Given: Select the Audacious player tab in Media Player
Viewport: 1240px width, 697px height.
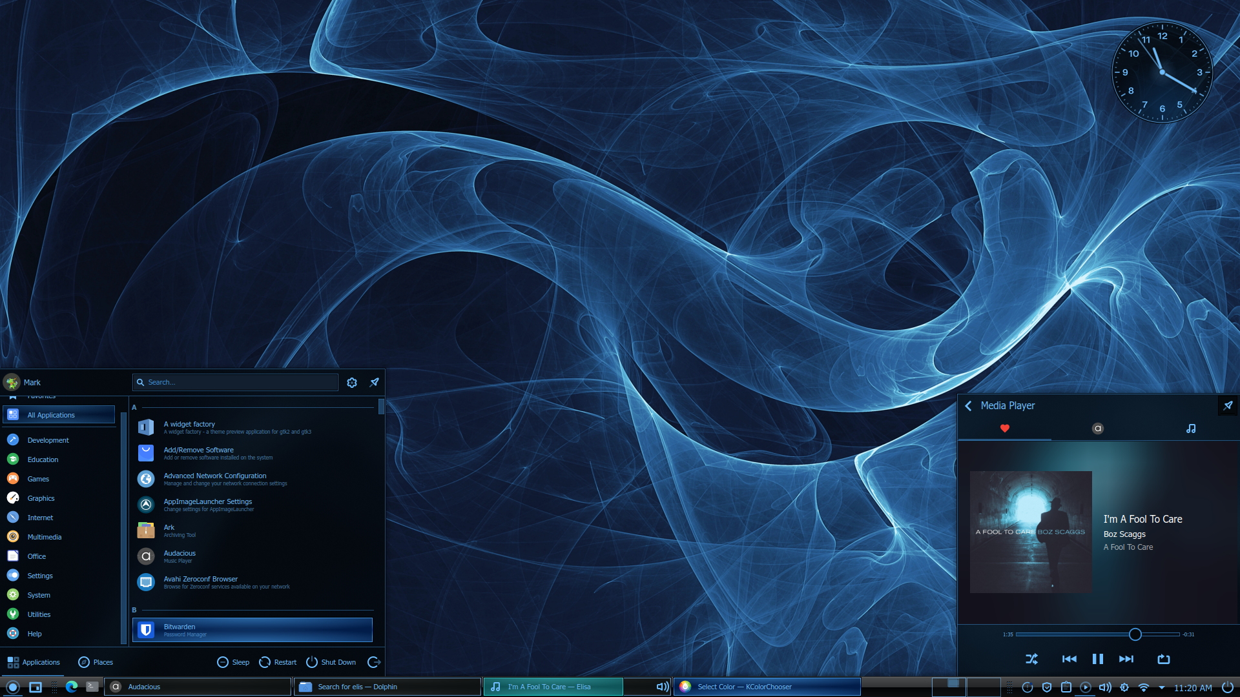Looking at the screenshot, I should [x=1098, y=429].
